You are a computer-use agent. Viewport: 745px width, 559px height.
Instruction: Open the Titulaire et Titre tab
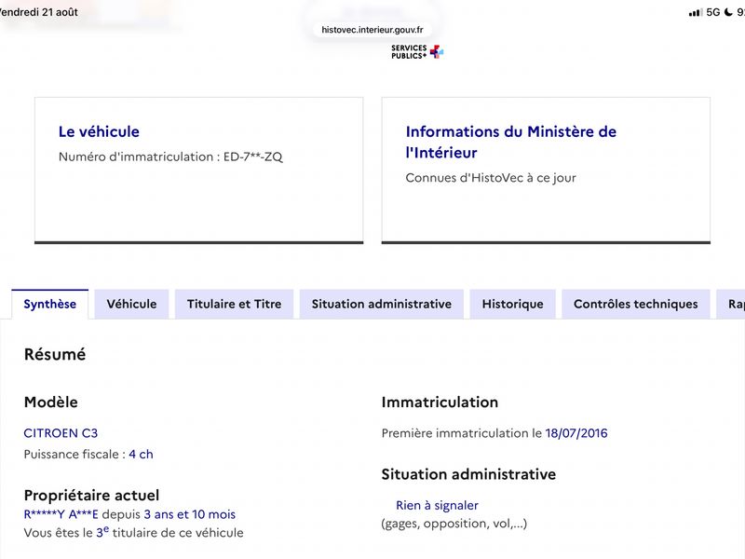235,304
